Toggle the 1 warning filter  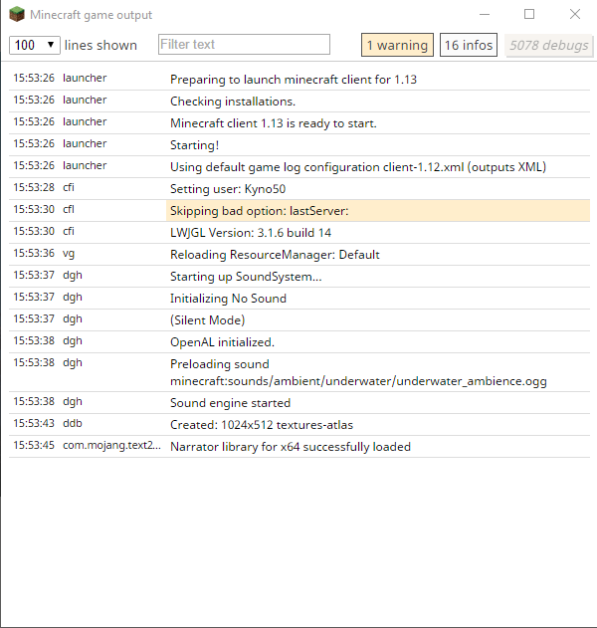[x=397, y=45]
